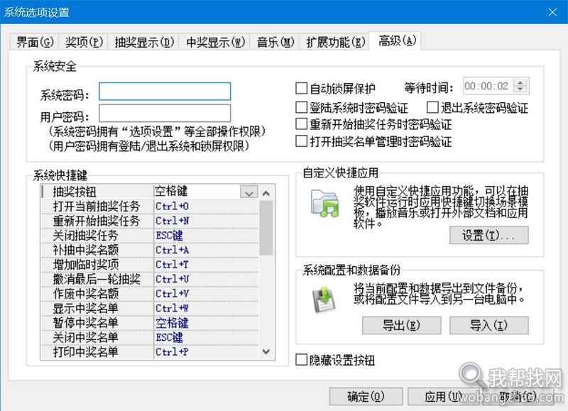Click the 导出(E) export button

[402, 326]
